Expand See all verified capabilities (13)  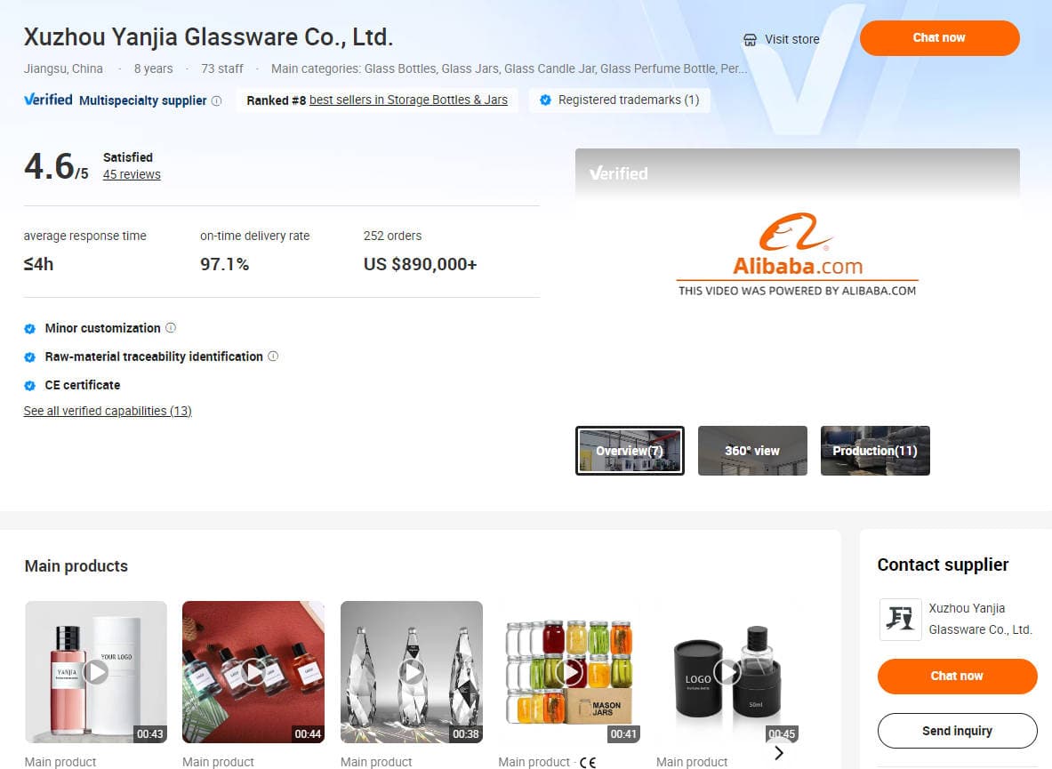pos(108,411)
